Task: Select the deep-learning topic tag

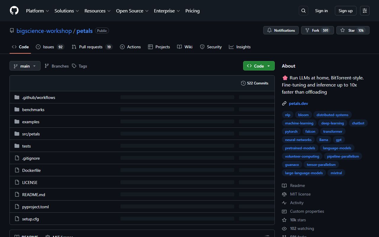Action: pos(332,123)
